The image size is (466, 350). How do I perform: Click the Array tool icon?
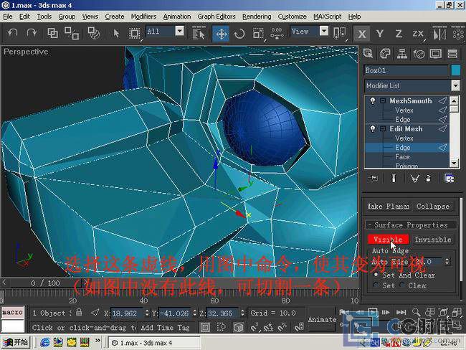coord(457,33)
